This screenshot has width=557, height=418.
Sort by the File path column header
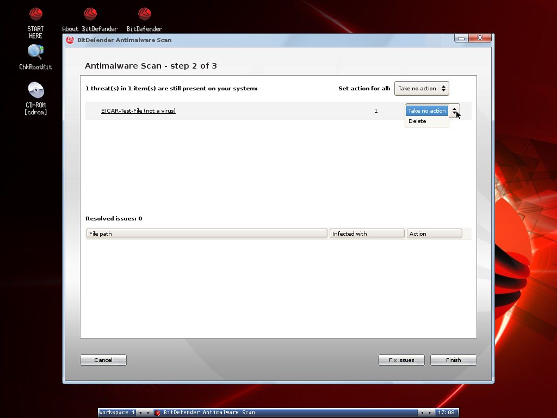206,233
